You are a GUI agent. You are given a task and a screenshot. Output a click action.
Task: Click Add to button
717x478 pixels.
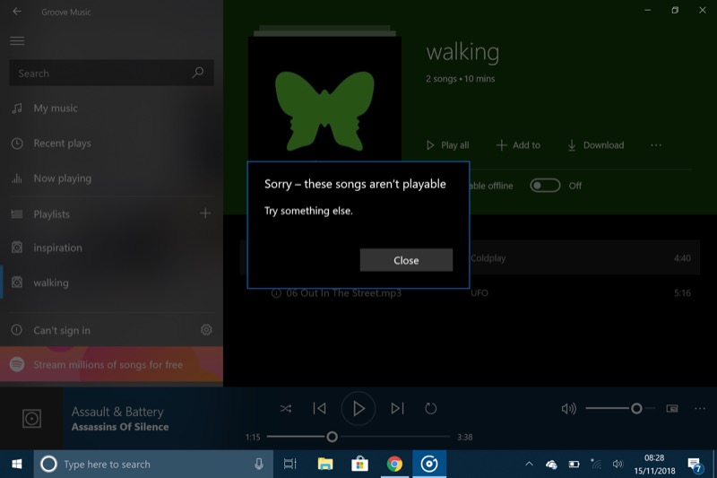click(518, 145)
